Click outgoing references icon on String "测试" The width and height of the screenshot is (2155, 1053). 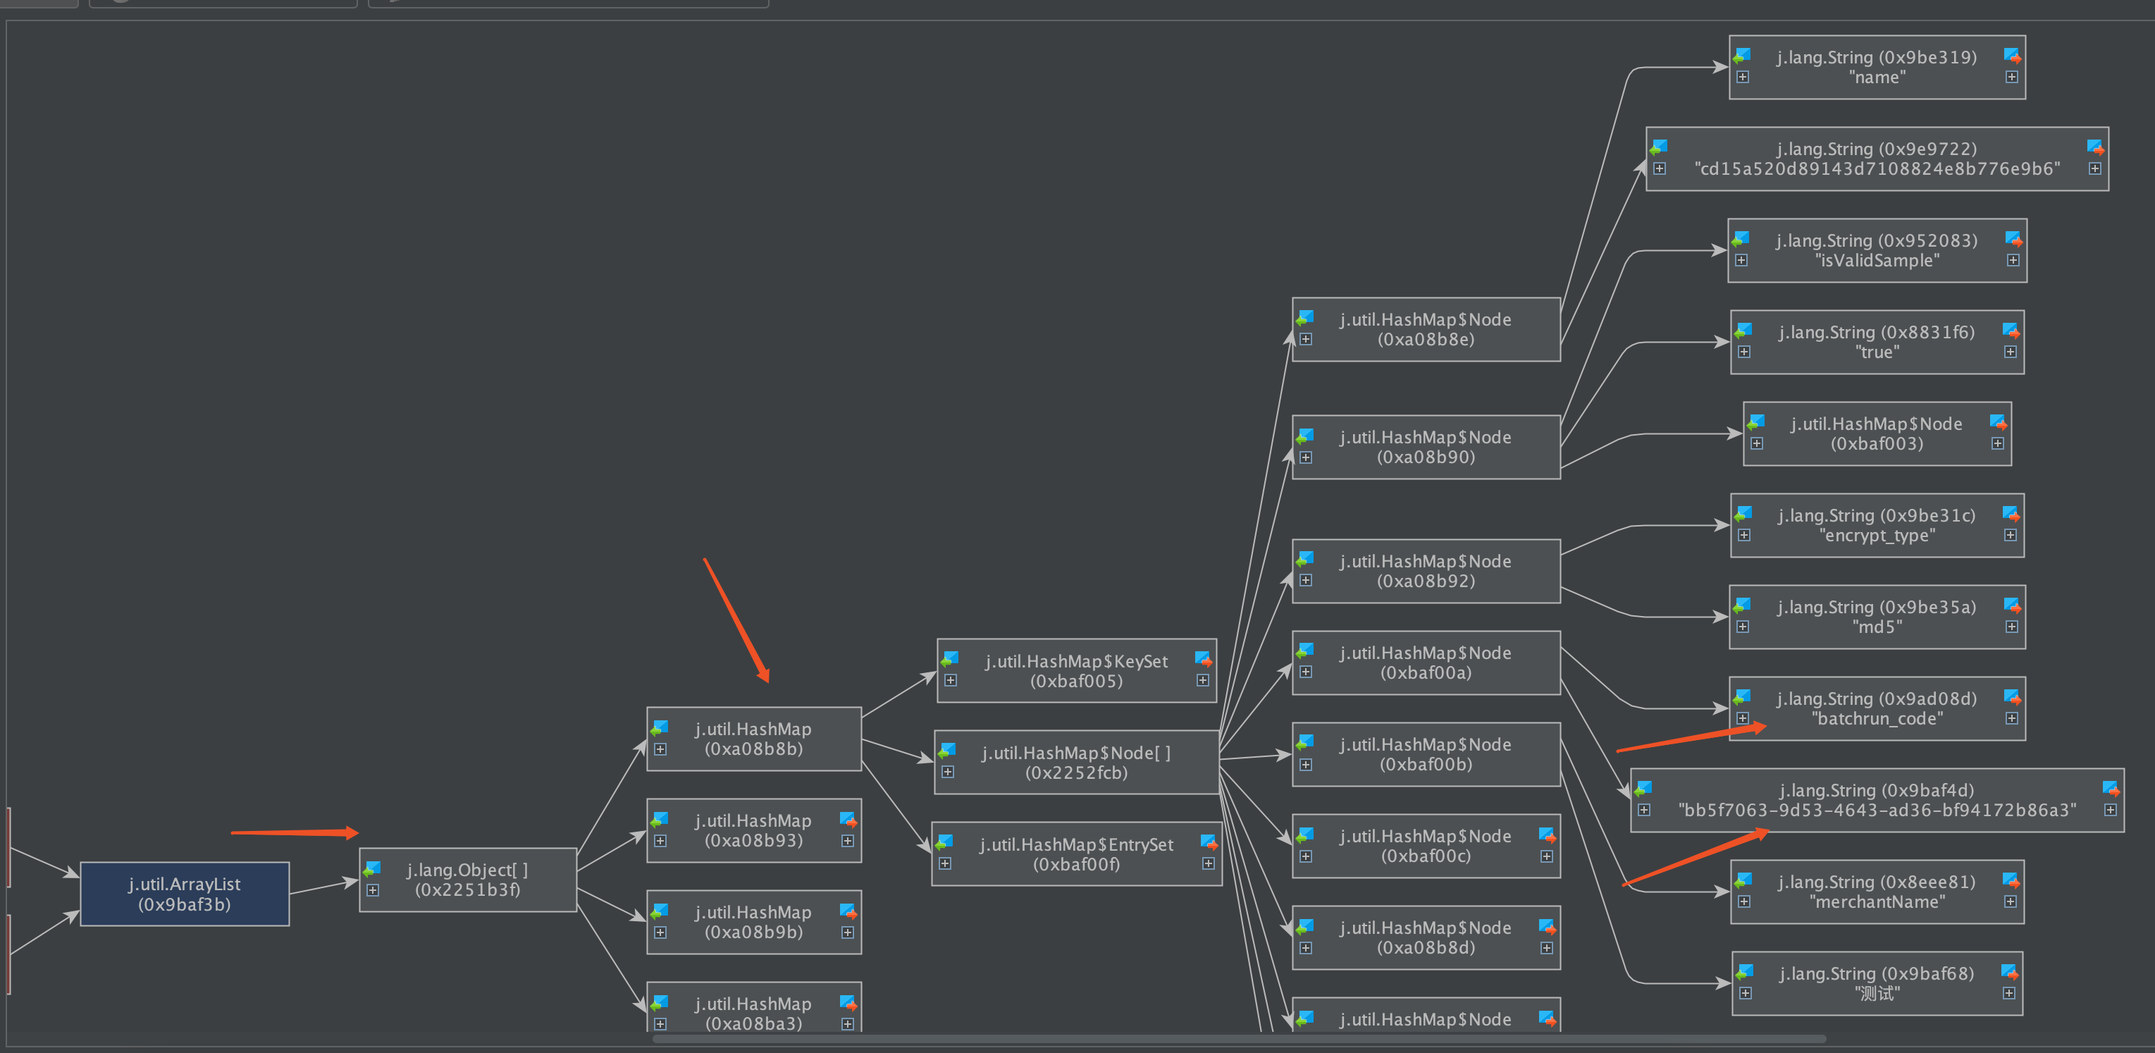click(2009, 973)
